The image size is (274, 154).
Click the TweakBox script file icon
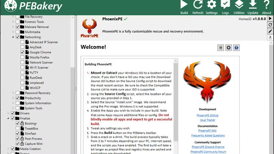22,128
